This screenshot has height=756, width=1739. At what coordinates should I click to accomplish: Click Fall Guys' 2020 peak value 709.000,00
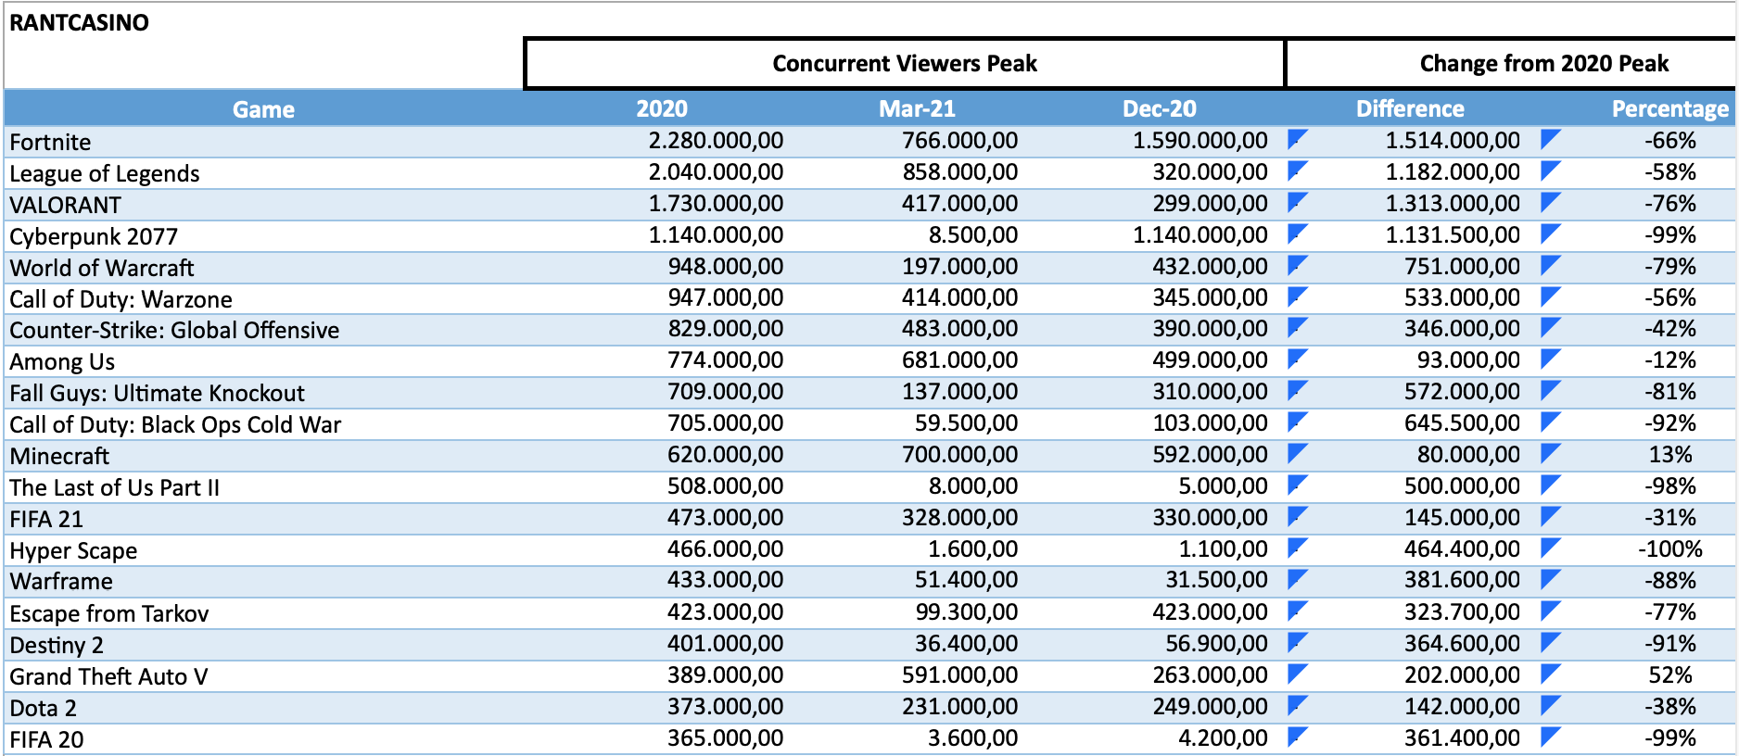pos(725,392)
